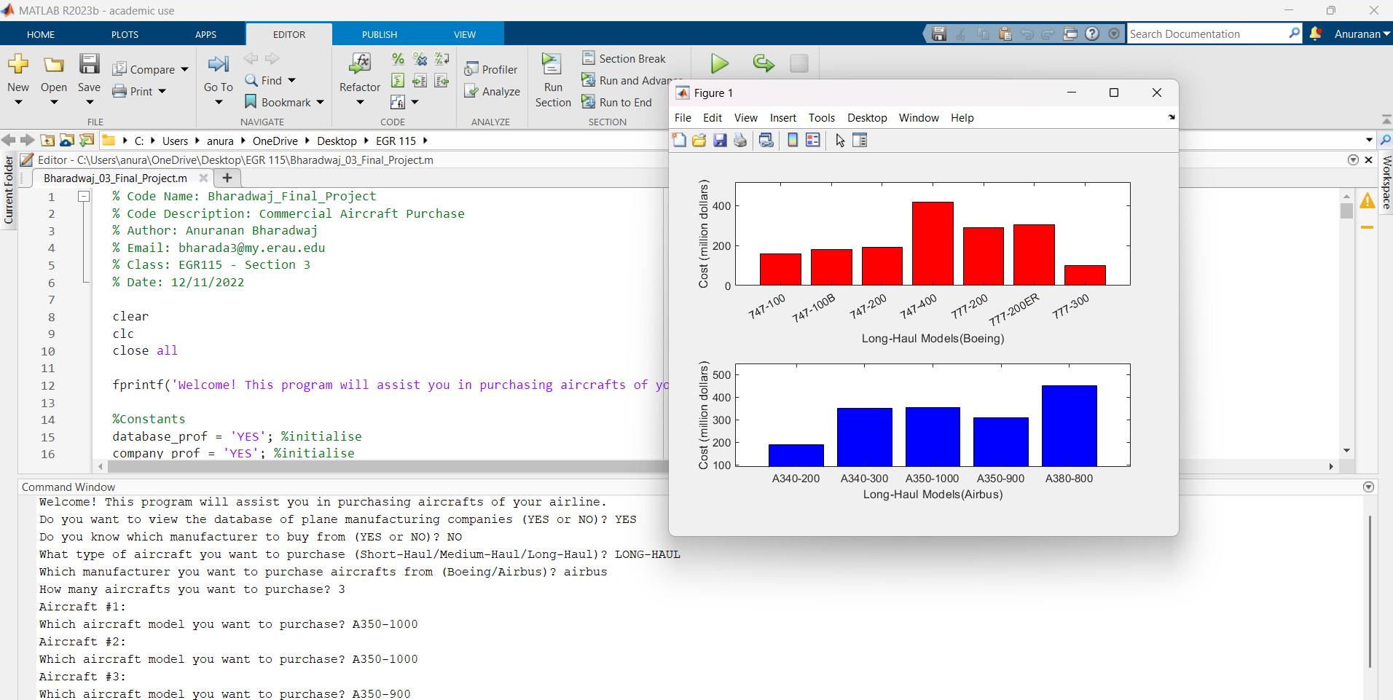The width and height of the screenshot is (1393, 700).
Task: Click the New Figure icon in Figure 1 toolbar
Action: coord(679,141)
